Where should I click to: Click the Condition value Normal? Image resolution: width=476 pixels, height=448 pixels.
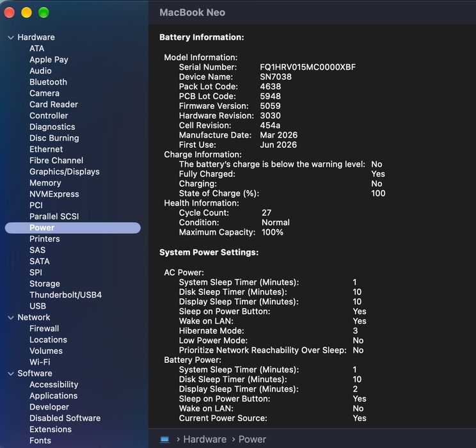click(x=276, y=223)
